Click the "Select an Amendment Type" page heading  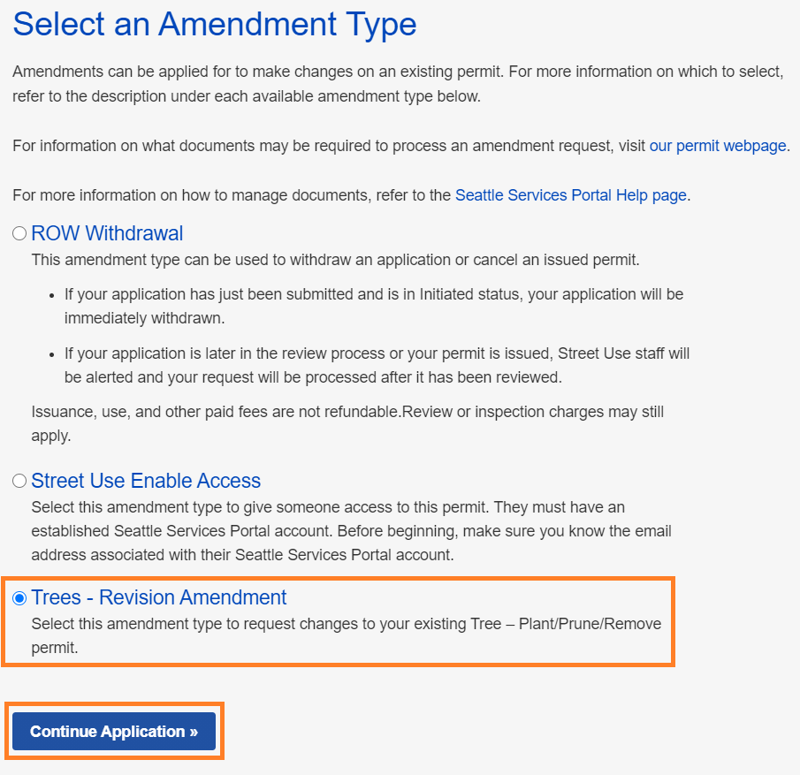pyautogui.click(x=215, y=24)
